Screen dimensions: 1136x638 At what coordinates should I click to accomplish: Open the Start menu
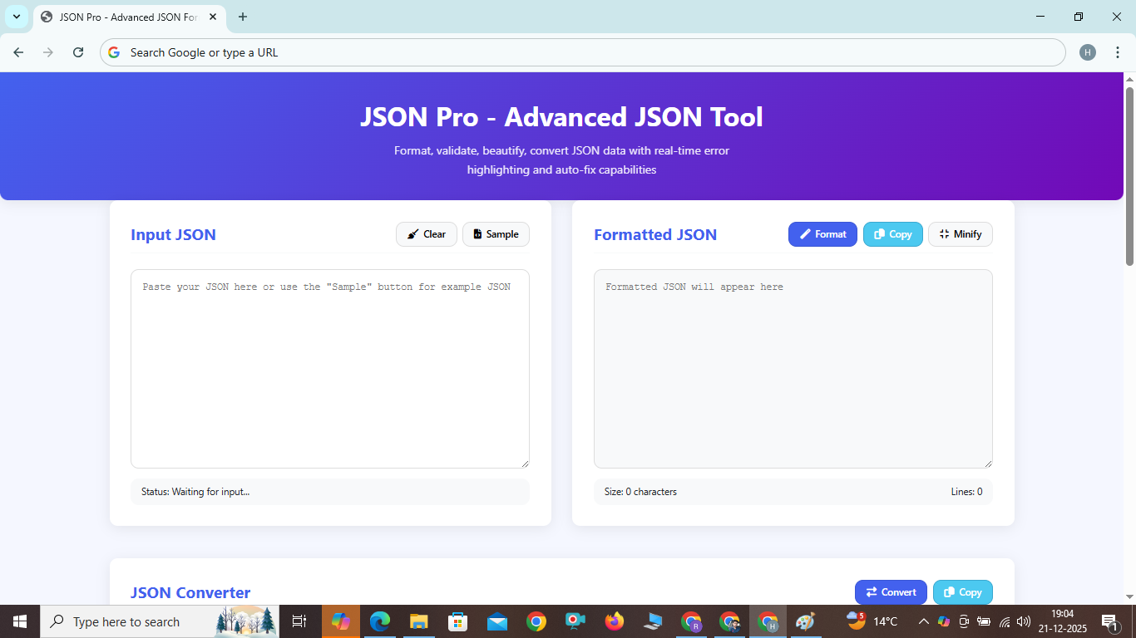(17, 621)
